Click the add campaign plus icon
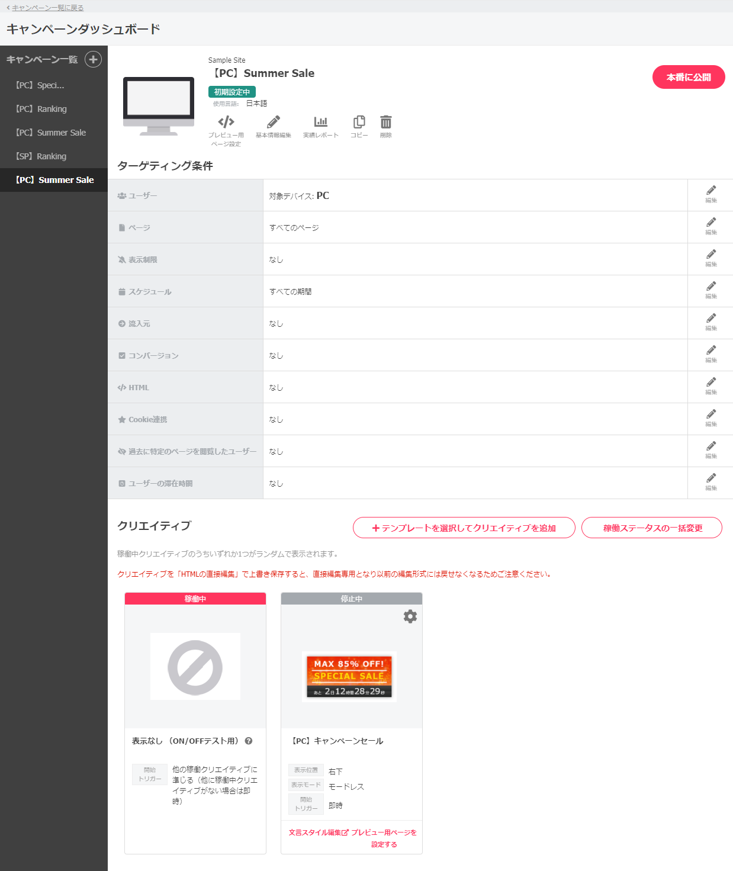Screen dimensions: 733x871 point(93,59)
